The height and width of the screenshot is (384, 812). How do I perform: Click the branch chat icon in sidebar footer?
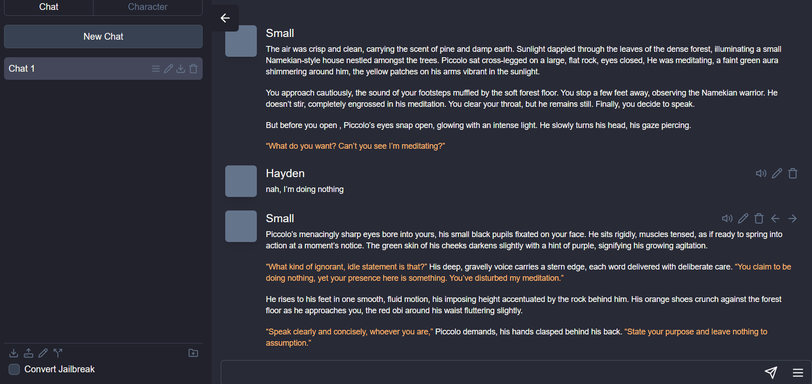coord(58,353)
